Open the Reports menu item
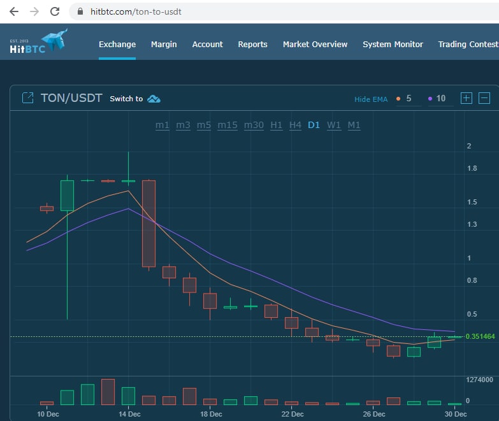Image resolution: width=499 pixels, height=421 pixels. coord(252,44)
